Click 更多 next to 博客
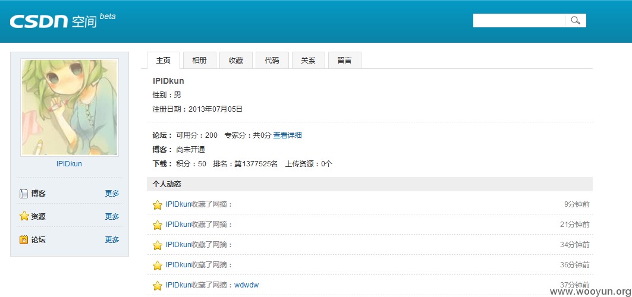This screenshot has width=632, height=297. tap(112, 194)
